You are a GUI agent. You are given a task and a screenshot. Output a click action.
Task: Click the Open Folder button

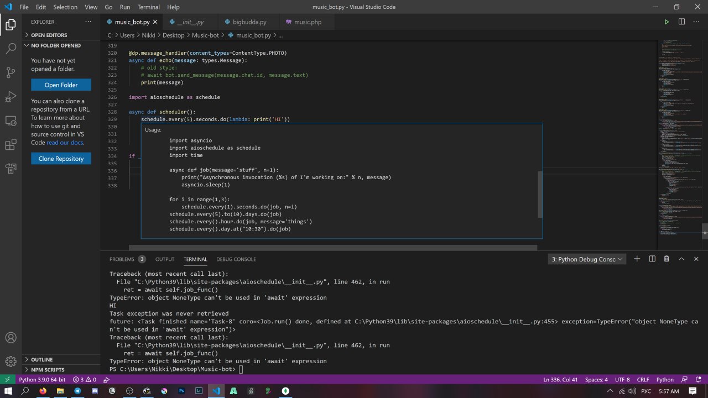(61, 85)
